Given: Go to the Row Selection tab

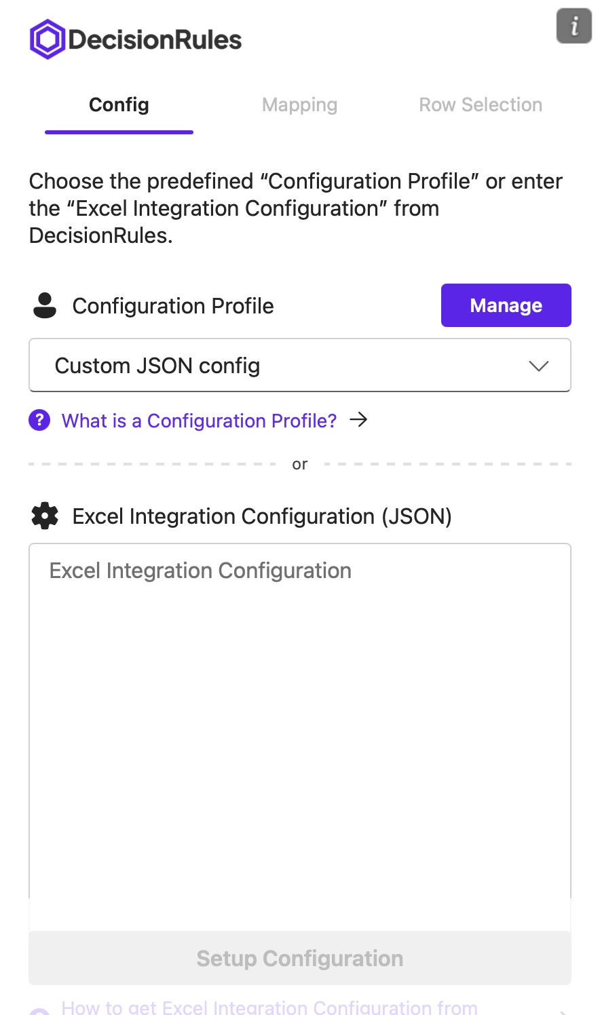Looking at the screenshot, I should [481, 105].
